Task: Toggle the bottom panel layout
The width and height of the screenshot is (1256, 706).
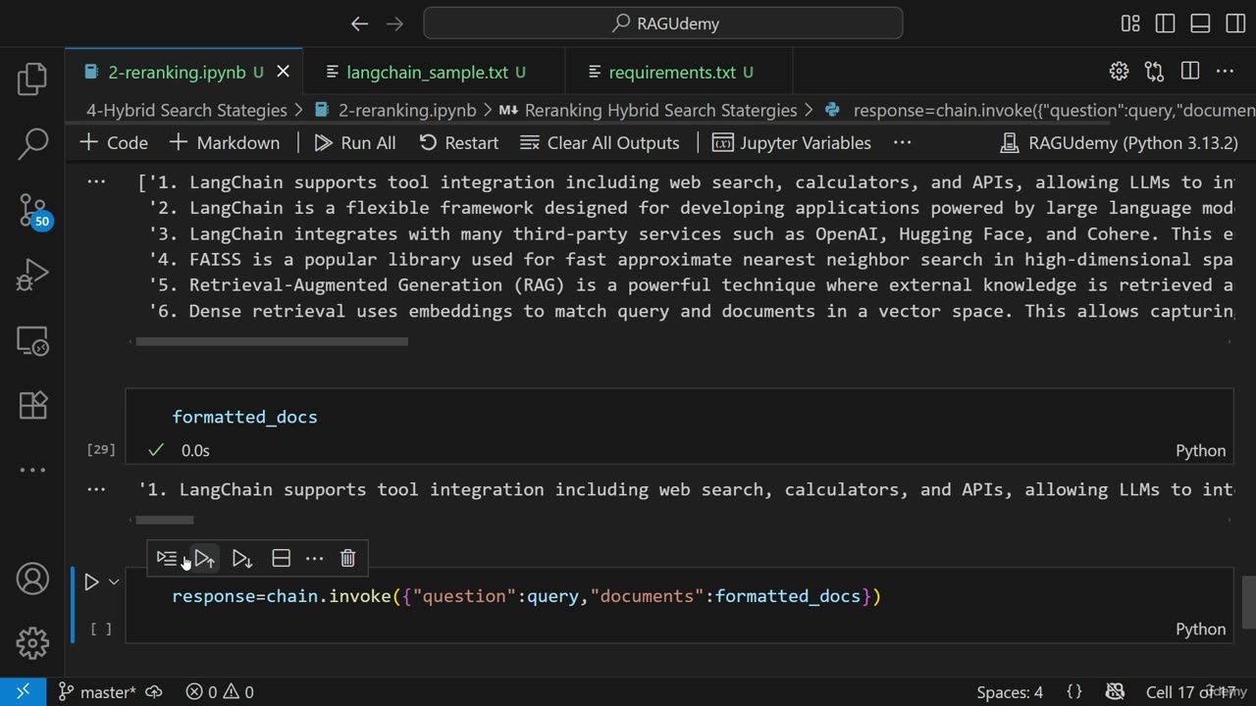Action: (1200, 24)
